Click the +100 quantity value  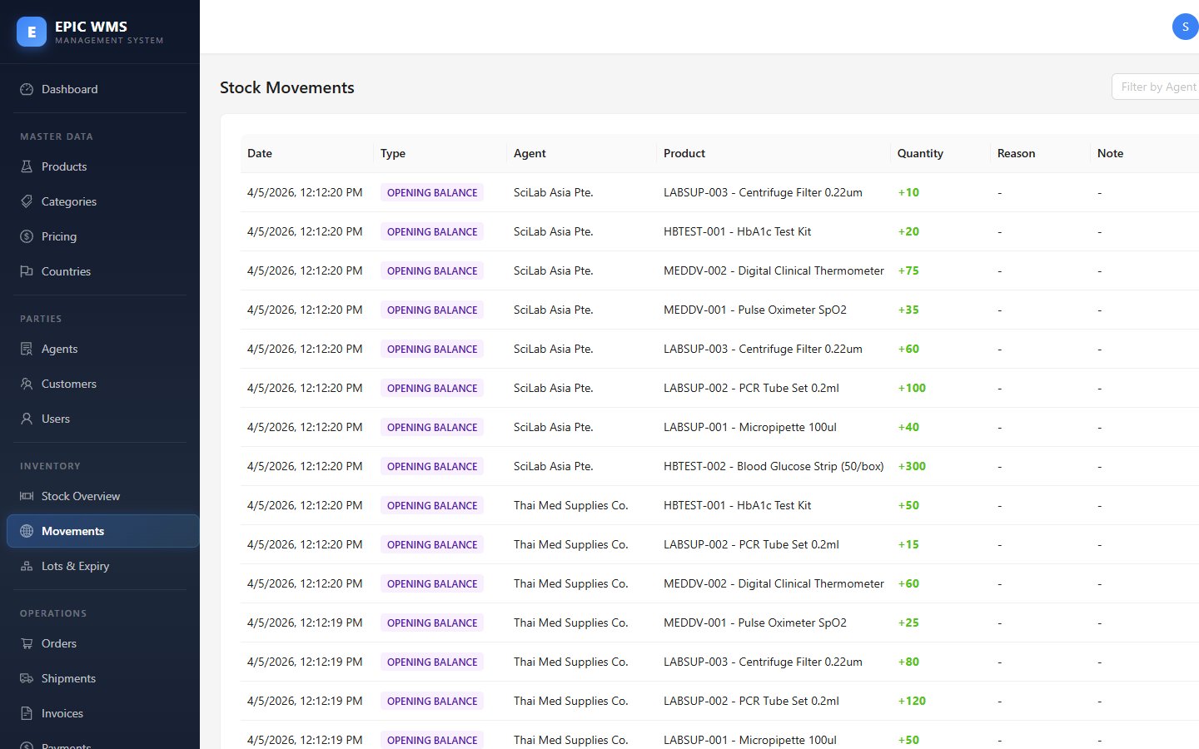pyautogui.click(x=912, y=388)
